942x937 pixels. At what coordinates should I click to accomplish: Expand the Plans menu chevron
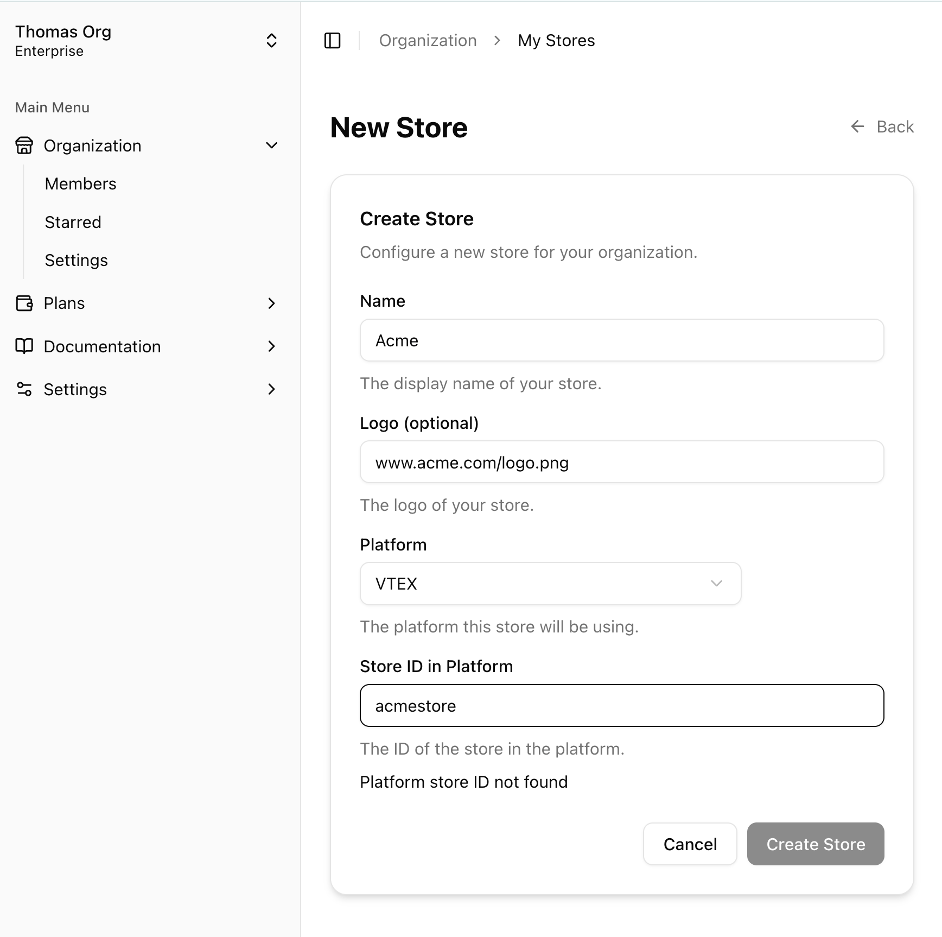pyautogui.click(x=272, y=303)
